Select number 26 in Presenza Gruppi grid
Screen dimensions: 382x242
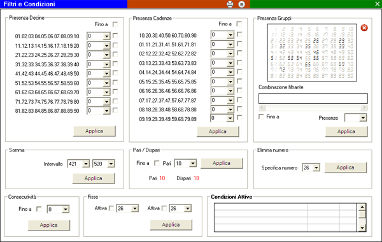click(316, 41)
